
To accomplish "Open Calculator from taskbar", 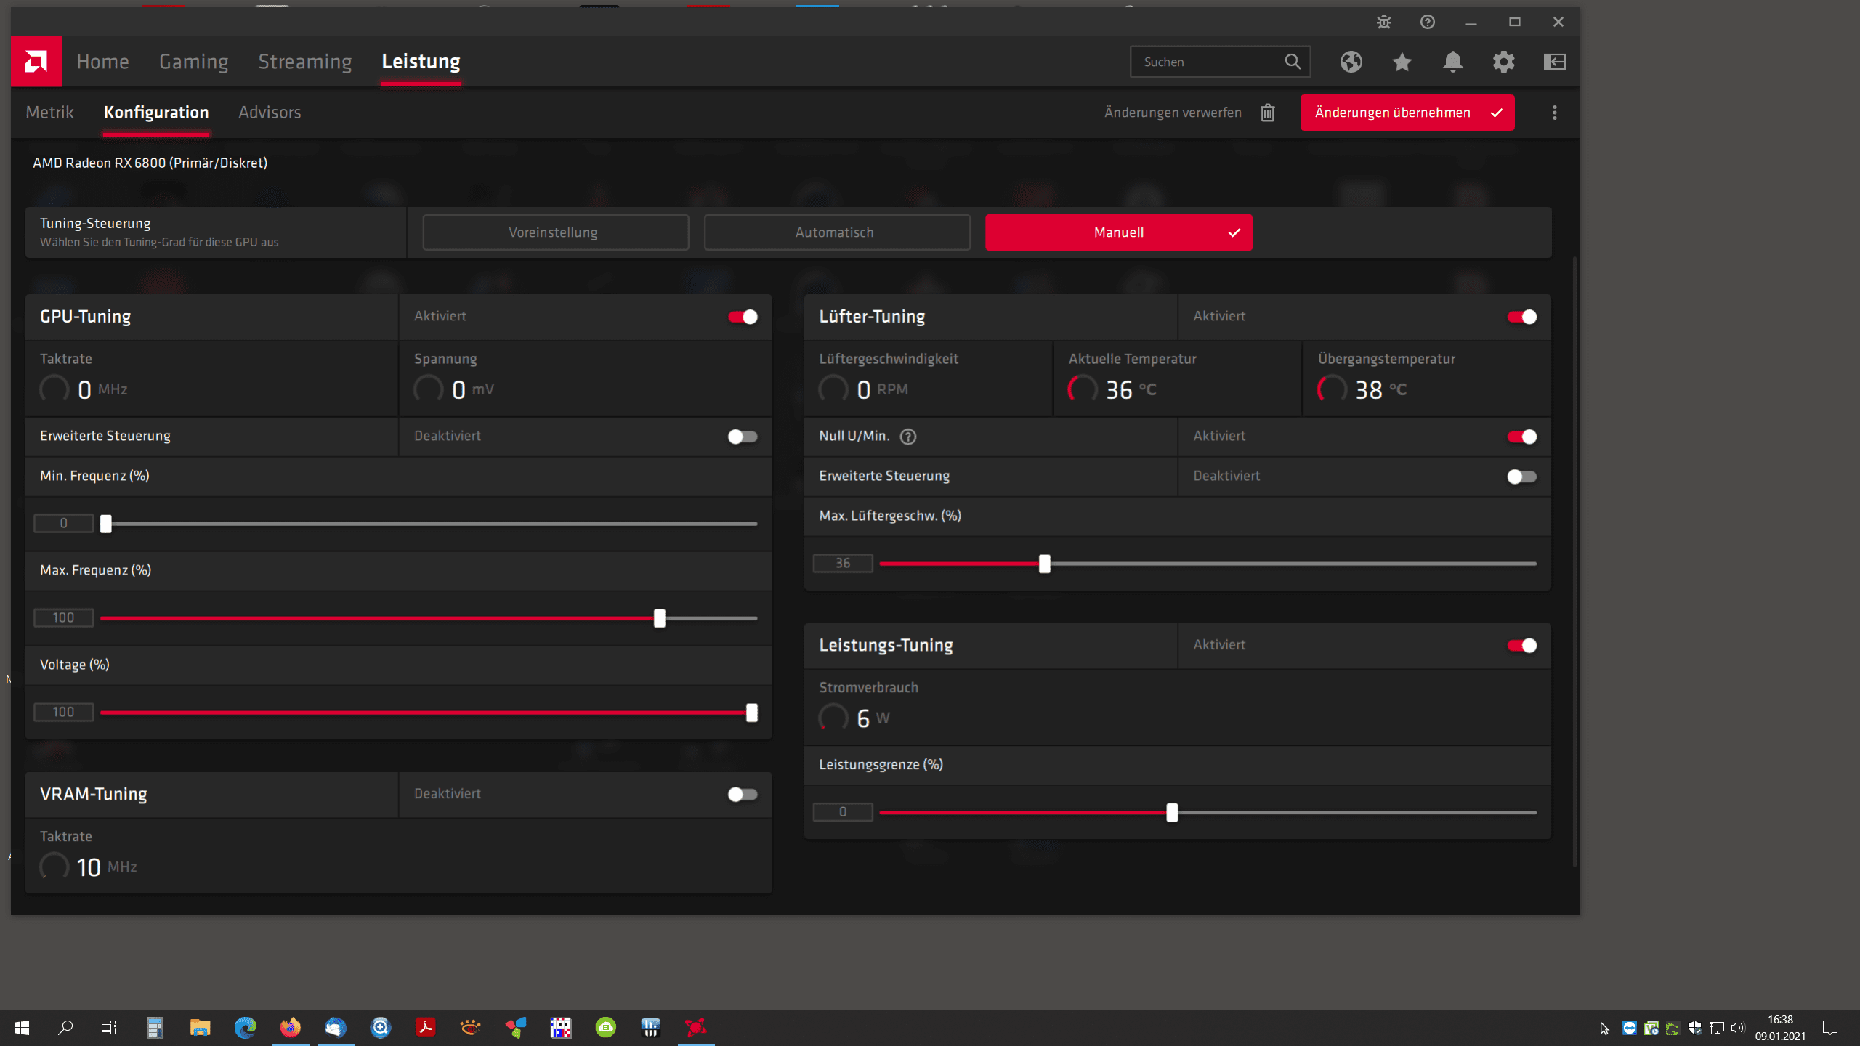I will tap(155, 1028).
